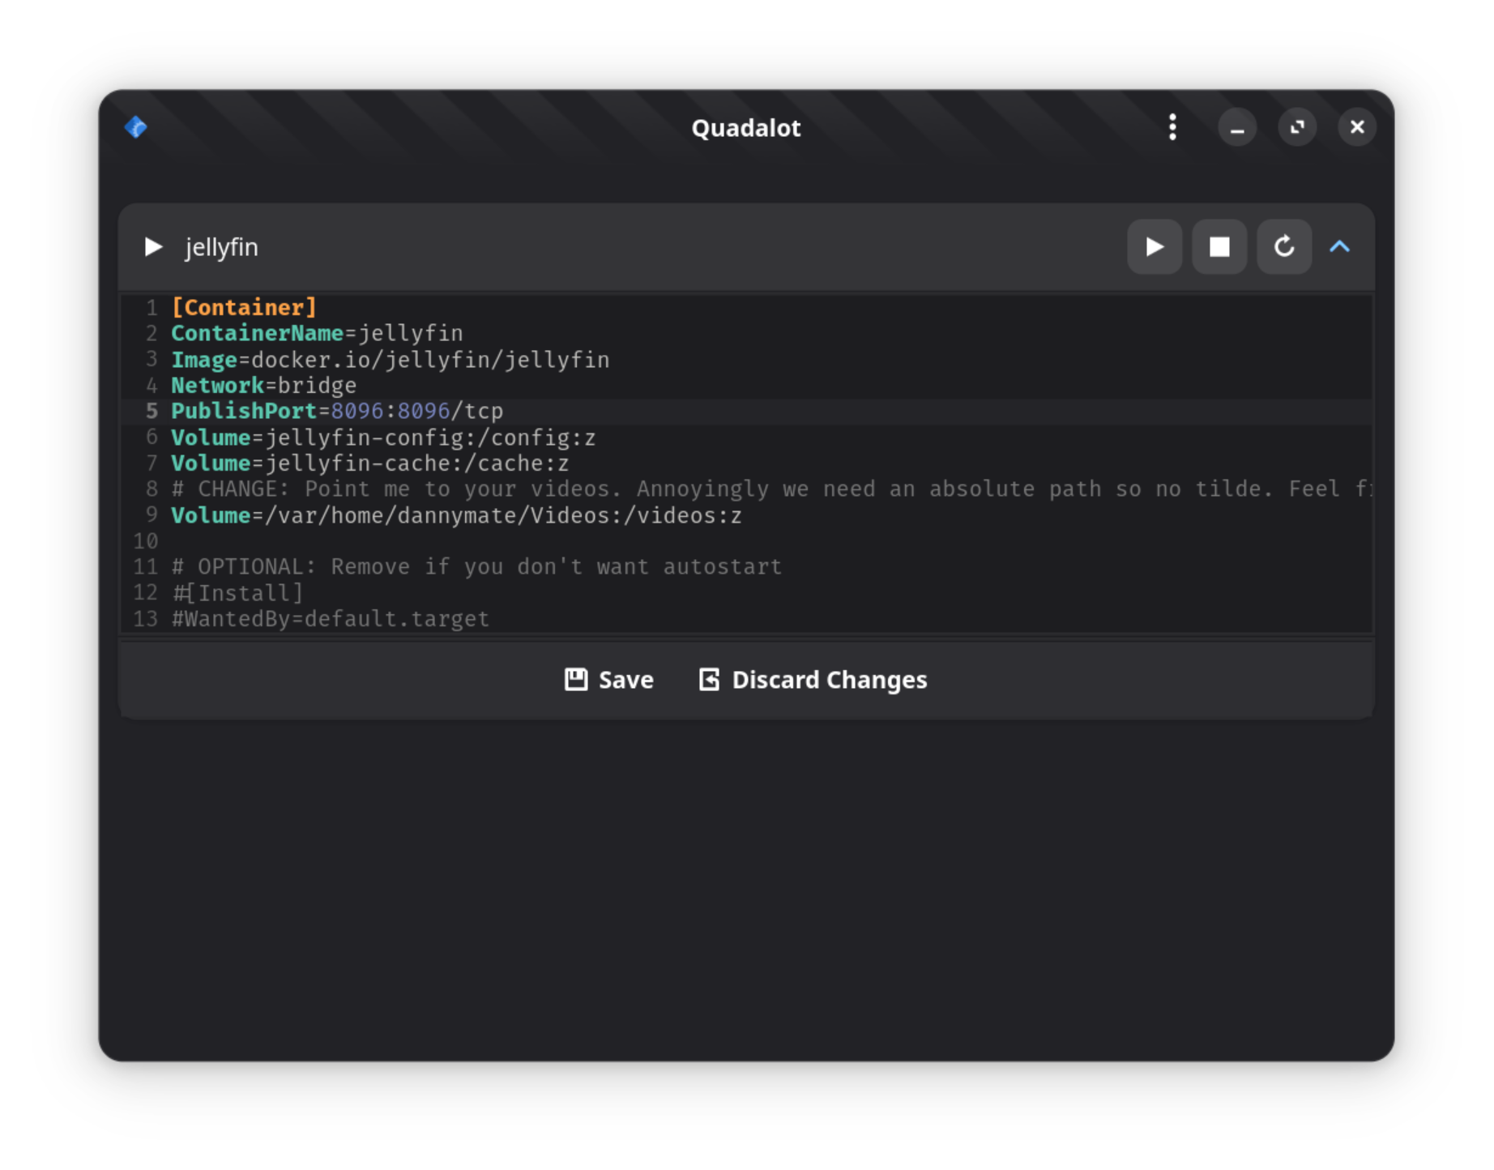Close the Quadalot window
The height and width of the screenshot is (1170, 1494).
point(1357,127)
